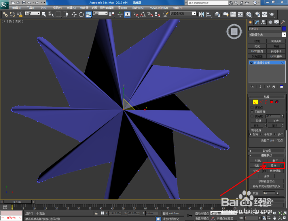Click the 0 / 100 time slider
Viewport: 288px width, 221px height.
(18, 202)
